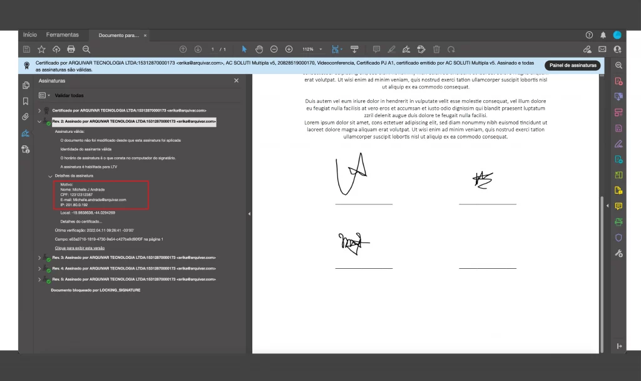This screenshot has height=381, width=641.
Task: Click the zoom in plus button
Action: click(289, 49)
